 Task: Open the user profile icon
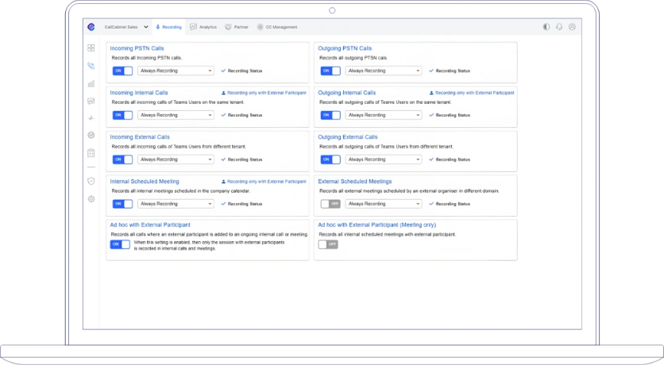tap(572, 27)
